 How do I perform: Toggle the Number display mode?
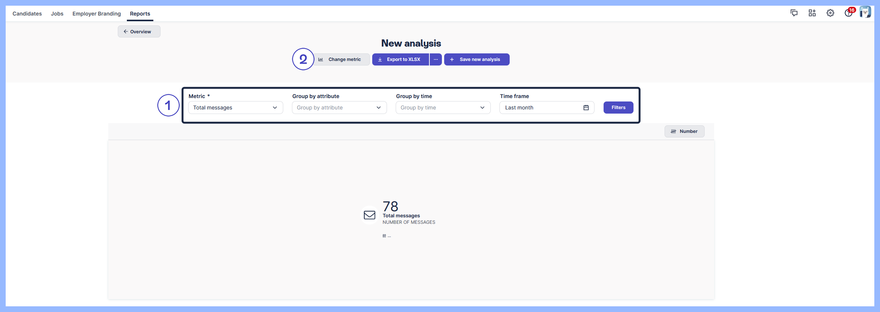click(x=684, y=131)
